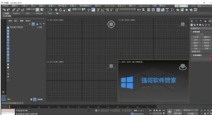Screen dimensions: 212x115
Task: Click the Mirror tool icon
Action: (x=139, y=10)
